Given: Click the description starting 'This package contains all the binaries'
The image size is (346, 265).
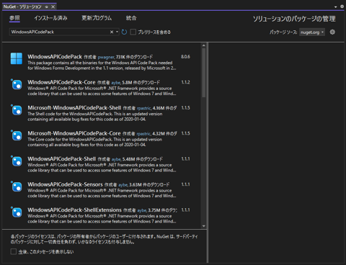Looking at the screenshot, I should 102,66.
